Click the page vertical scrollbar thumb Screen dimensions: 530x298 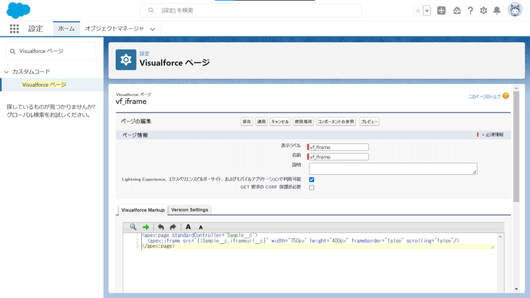pos(516,147)
